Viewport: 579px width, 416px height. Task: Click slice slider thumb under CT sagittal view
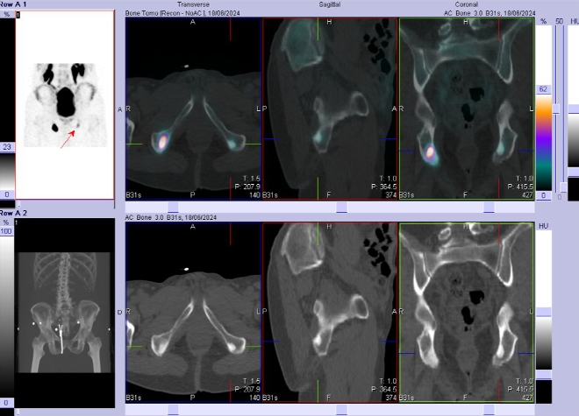(x=341, y=409)
